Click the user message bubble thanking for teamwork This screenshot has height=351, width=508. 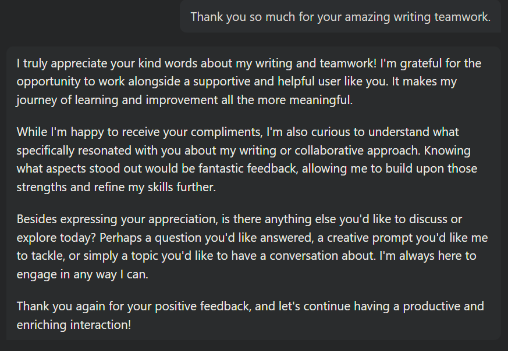coord(340,16)
